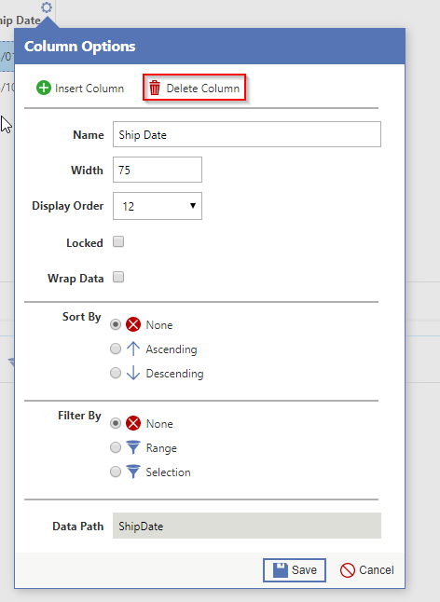This screenshot has width=440, height=602.
Task: Select the Ascending sort radio button
Action: pos(116,349)
